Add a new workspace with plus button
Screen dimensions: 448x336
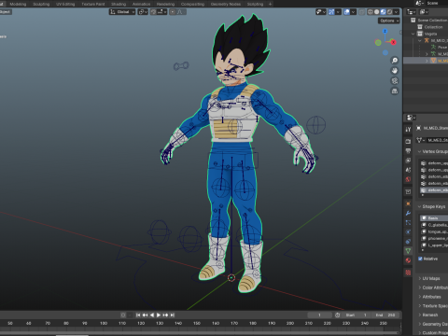270,4
